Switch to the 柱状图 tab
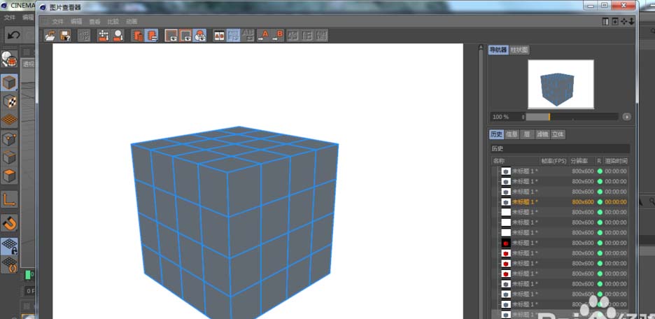This screenshot has height=319, width=655. pyautogui.click(x=519, y=50)
